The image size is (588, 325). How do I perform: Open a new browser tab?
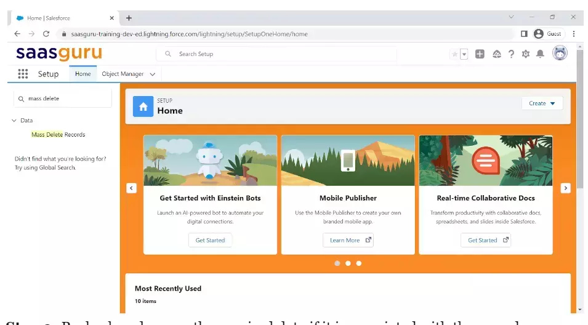point(129,18)
